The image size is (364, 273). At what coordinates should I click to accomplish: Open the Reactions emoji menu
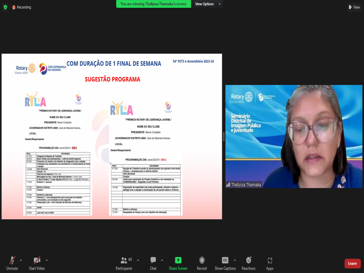click(248, 263)
